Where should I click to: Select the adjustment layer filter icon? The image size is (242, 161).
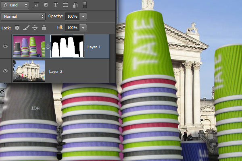click(x=46, y=5)
